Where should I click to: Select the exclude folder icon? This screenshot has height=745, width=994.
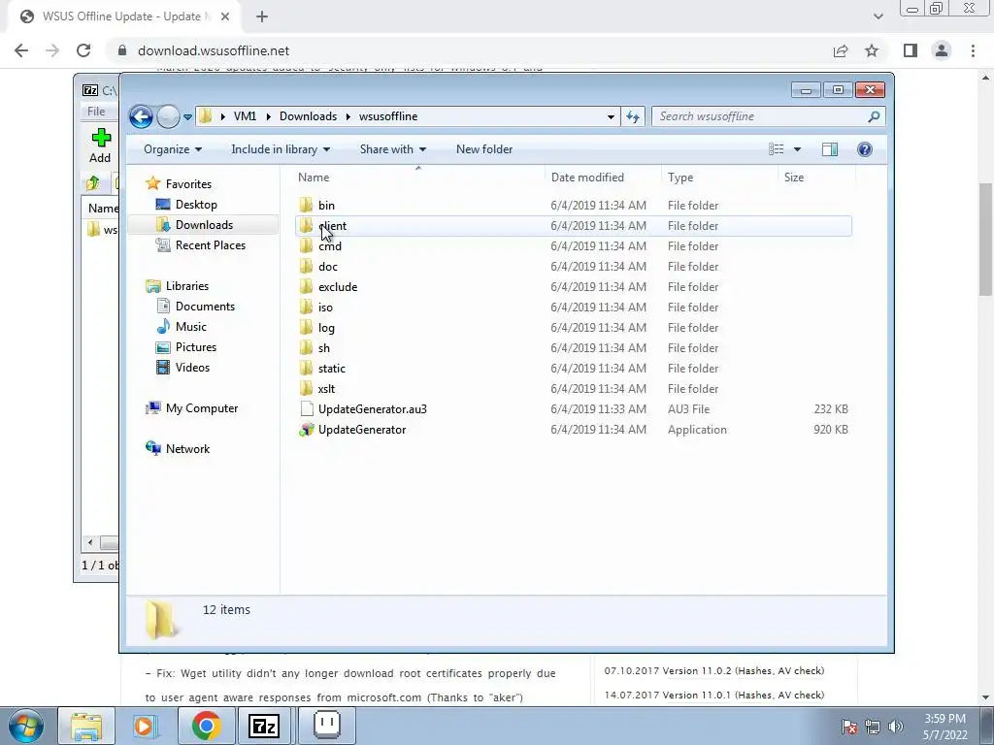[306, 287]
